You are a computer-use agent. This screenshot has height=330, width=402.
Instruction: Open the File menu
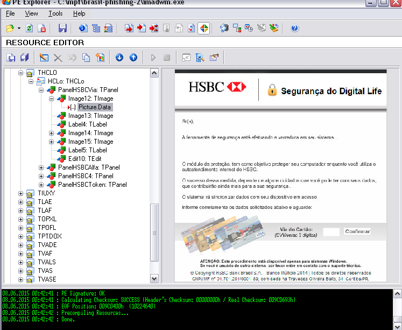click(x=10, y=13)
